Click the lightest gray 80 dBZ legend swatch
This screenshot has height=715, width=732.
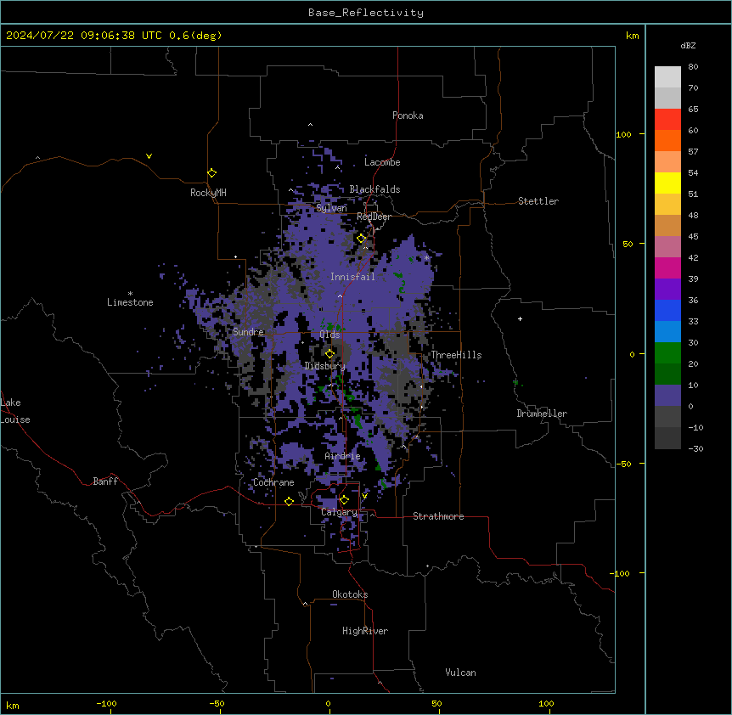(x=667, y=76)
